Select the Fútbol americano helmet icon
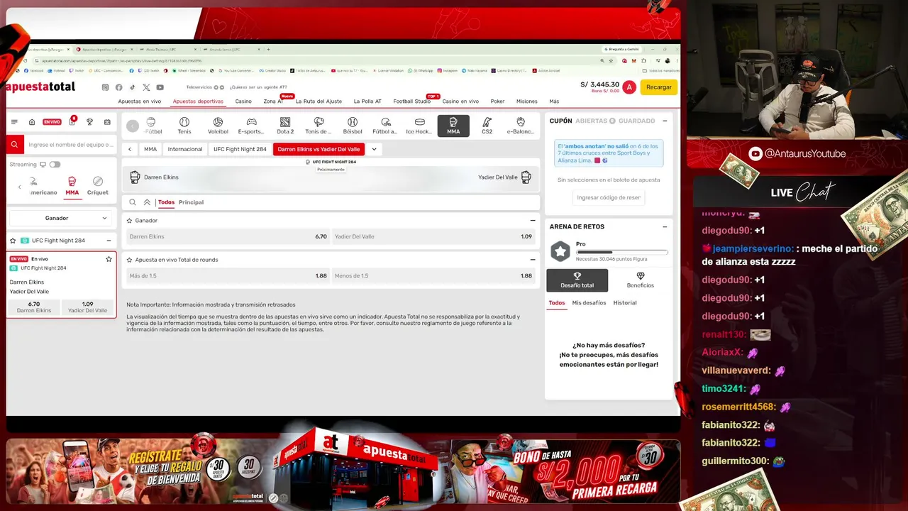This screenshot has width=908, height=511. point(385,126)
